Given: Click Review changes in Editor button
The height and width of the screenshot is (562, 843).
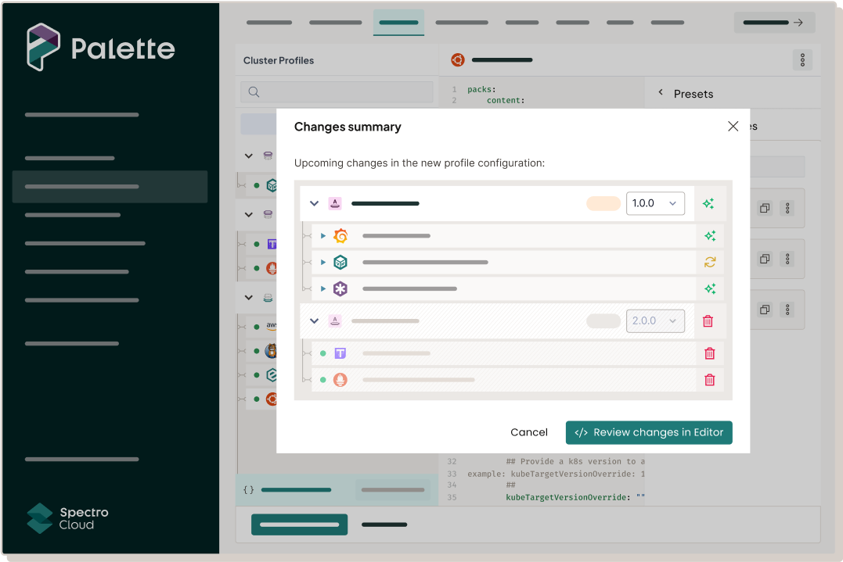Looking at the screenshot, I should [649, 432].
